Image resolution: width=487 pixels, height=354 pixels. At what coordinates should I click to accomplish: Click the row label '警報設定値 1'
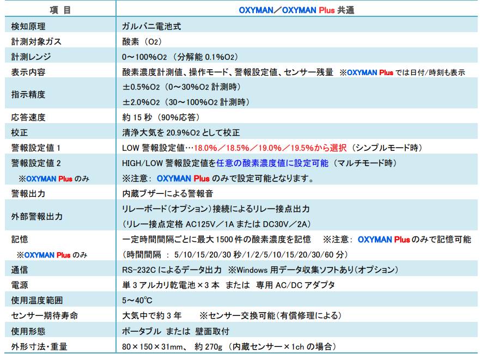pos(36,148)
